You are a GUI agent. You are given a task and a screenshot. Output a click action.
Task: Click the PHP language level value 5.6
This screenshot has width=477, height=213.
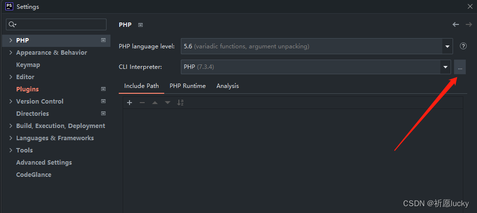(188, 46)
